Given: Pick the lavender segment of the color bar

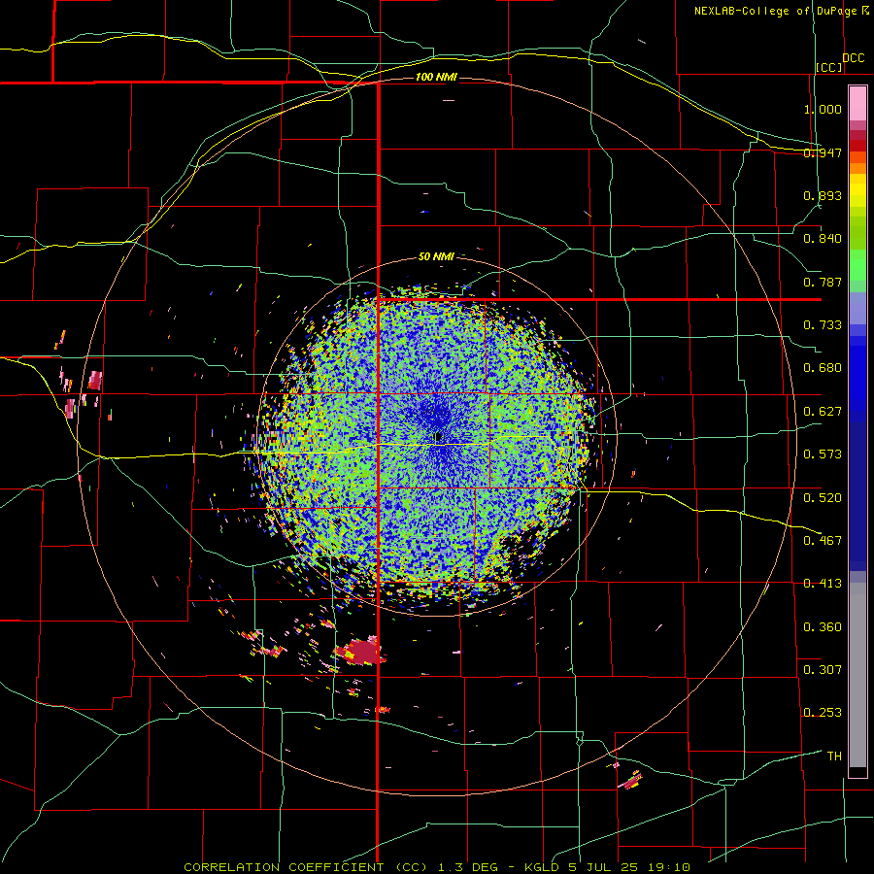Looking at the screenshot, I should (857, 309).
